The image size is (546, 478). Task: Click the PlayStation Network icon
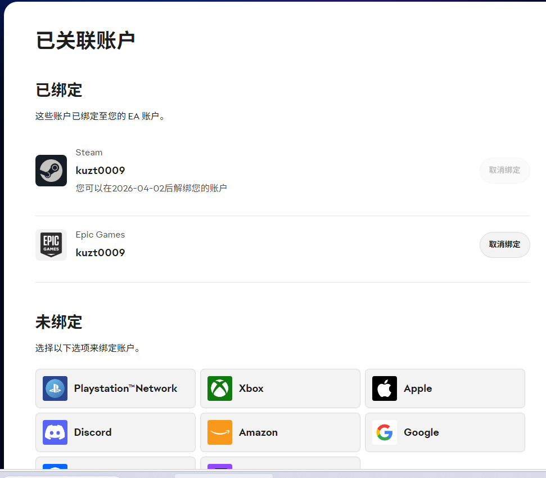(x=55, y=388)
